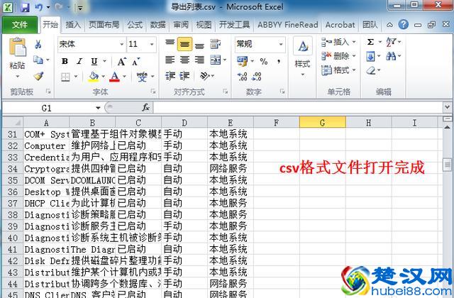
Task: Select column G header
Action: 323,123
